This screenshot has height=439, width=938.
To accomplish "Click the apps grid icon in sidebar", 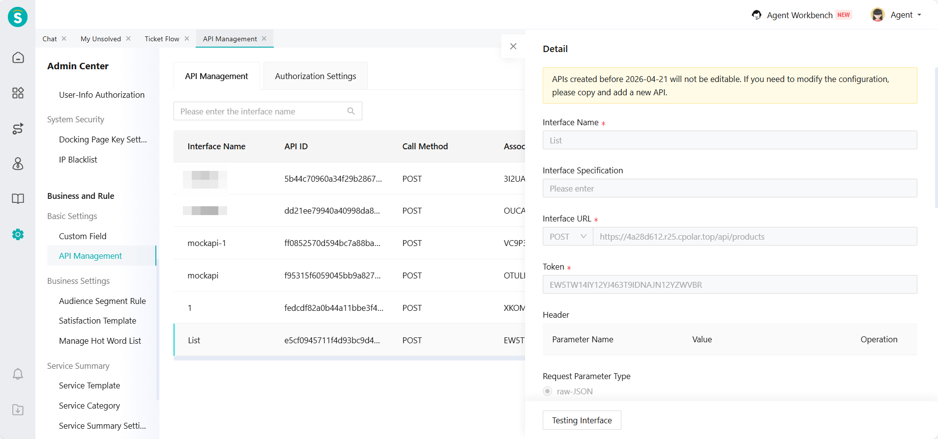I will point(18,93).
